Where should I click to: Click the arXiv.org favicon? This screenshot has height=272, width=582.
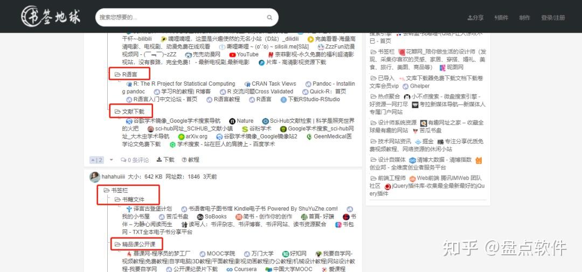point(181,137)
